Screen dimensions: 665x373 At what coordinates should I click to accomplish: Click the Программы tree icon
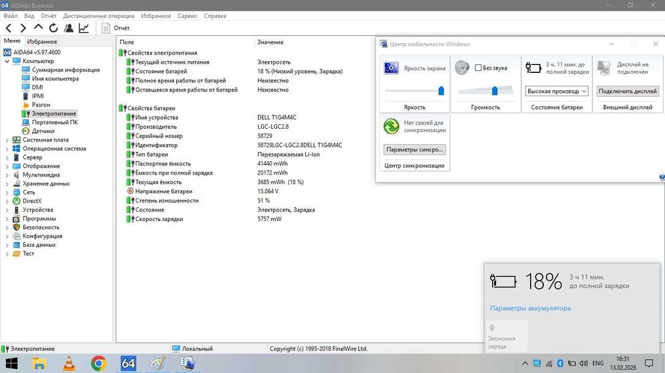click(x=17, y=219)
